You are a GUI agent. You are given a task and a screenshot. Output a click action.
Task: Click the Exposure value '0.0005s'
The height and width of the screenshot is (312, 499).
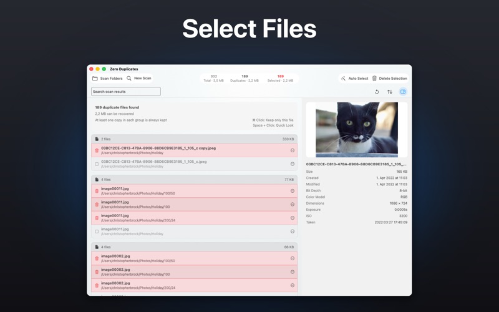(400, 210)
